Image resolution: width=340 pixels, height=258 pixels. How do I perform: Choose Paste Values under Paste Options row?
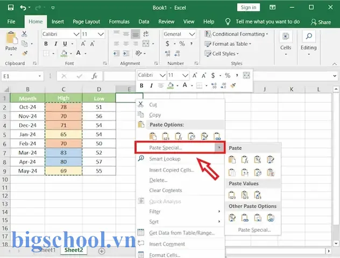click(x=166, y=137)
